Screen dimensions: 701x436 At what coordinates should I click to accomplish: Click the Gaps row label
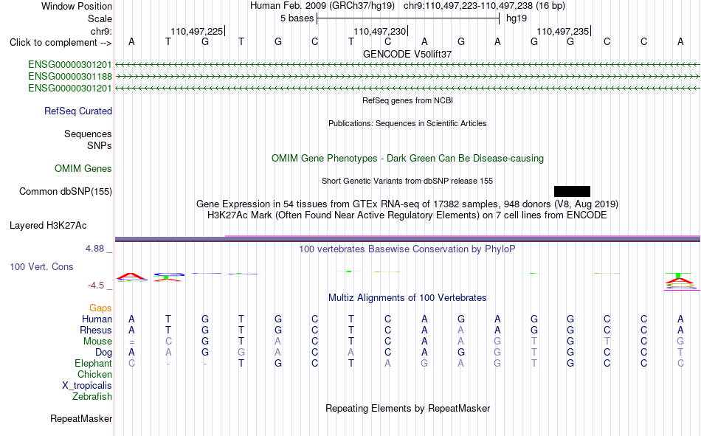point(100,308)
